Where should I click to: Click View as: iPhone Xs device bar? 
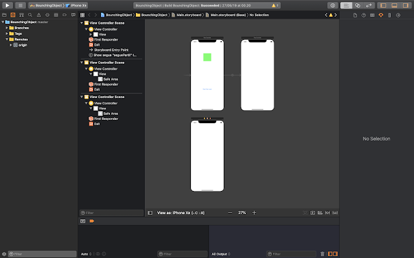(x=181, y=213)
